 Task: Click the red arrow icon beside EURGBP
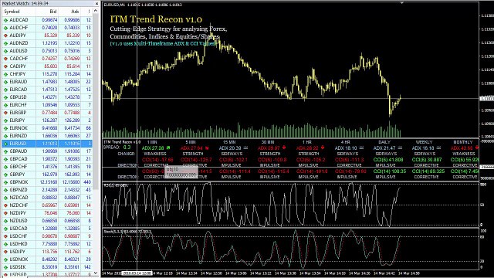pos(5,113)
